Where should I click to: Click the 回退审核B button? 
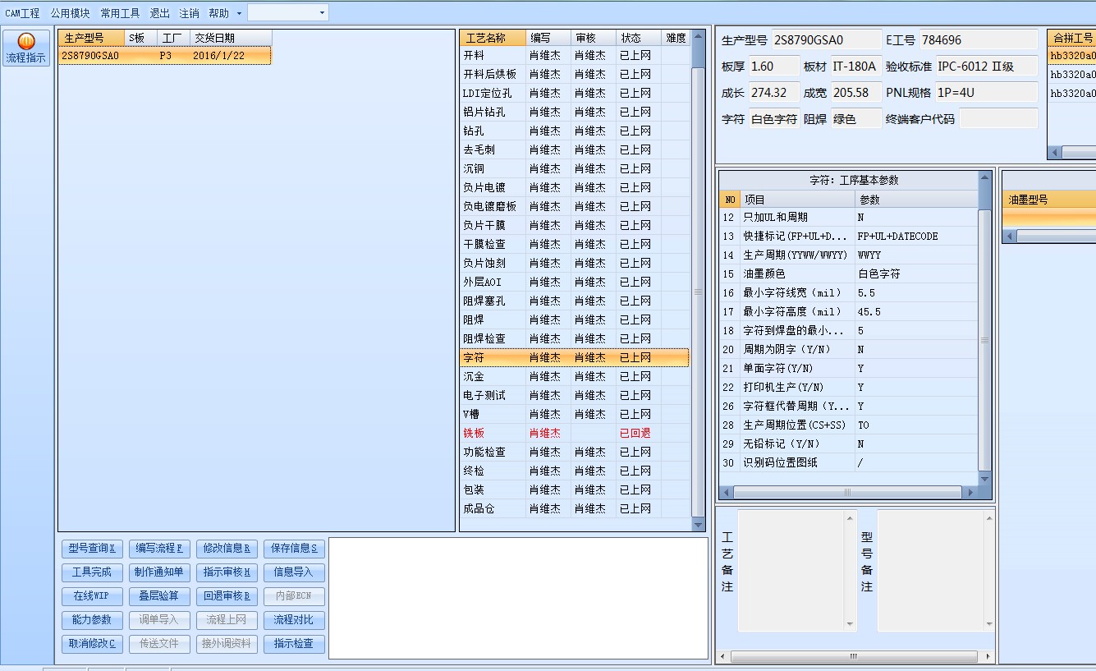click(227, 596)
